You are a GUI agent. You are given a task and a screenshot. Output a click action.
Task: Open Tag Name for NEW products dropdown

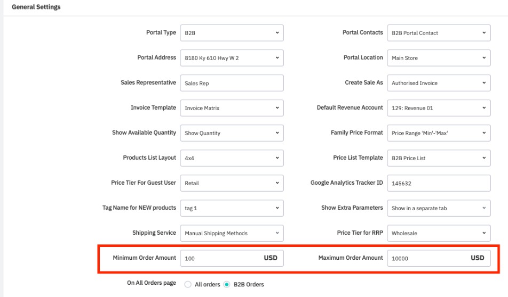[232, 208]
